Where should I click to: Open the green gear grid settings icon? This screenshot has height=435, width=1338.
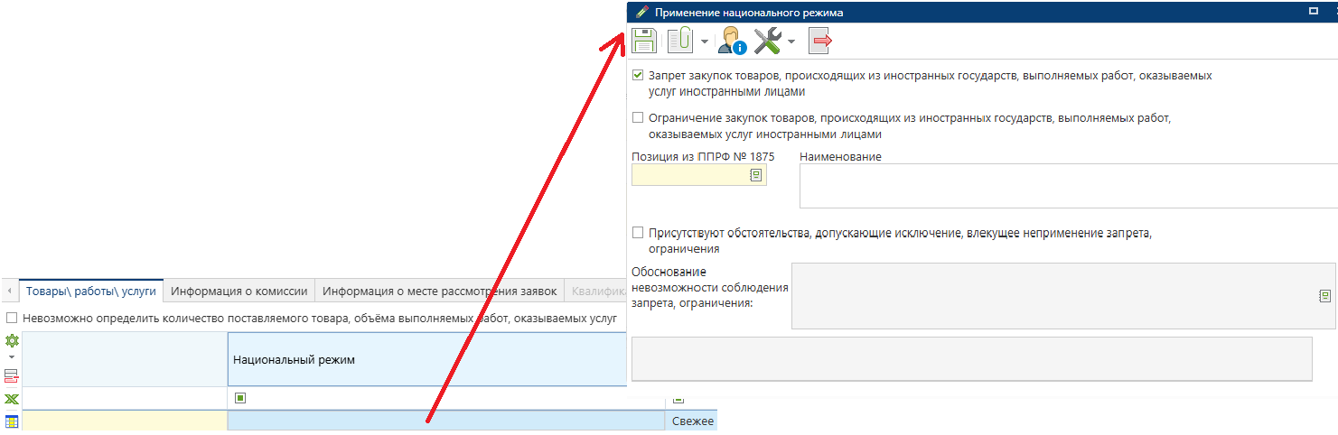coord(12,342)
